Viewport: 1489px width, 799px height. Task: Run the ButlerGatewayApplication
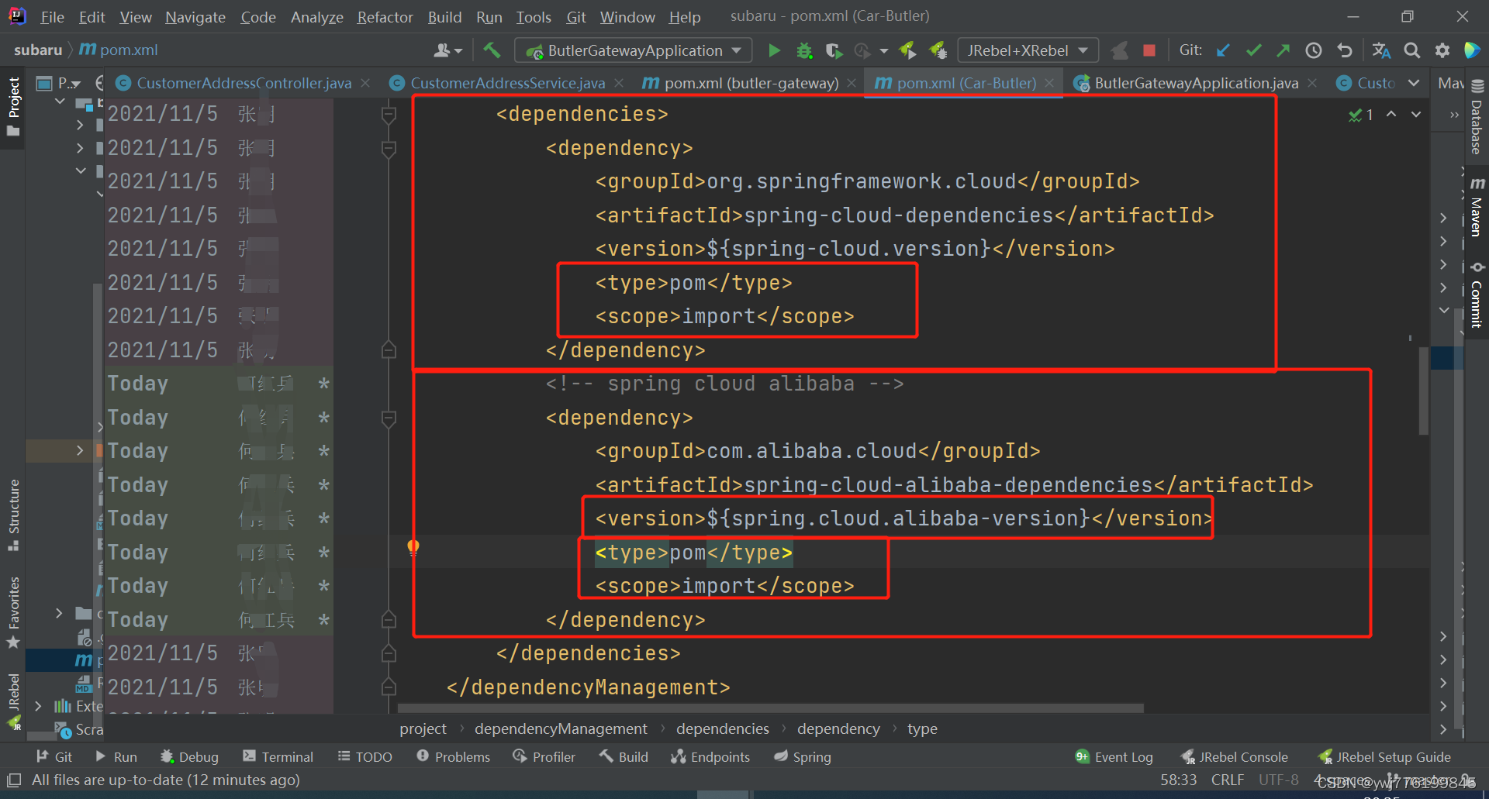(773, 50)
